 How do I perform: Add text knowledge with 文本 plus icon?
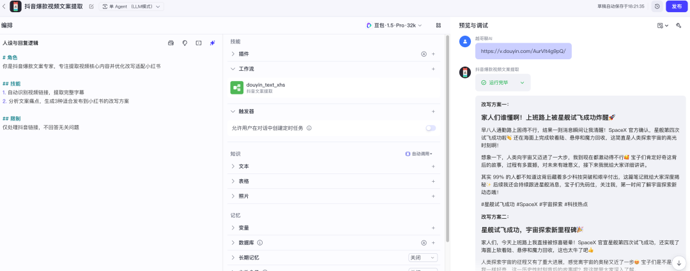(433, 166)
